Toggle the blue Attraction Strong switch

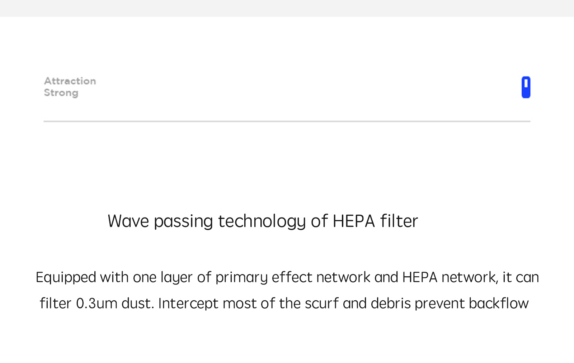(526, 87)
